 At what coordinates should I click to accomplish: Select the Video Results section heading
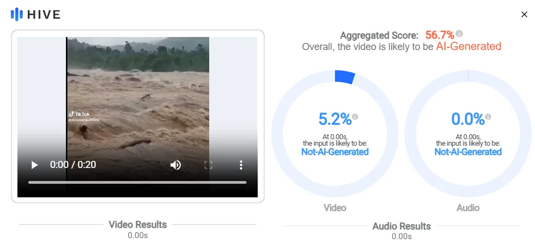(137, 225)
